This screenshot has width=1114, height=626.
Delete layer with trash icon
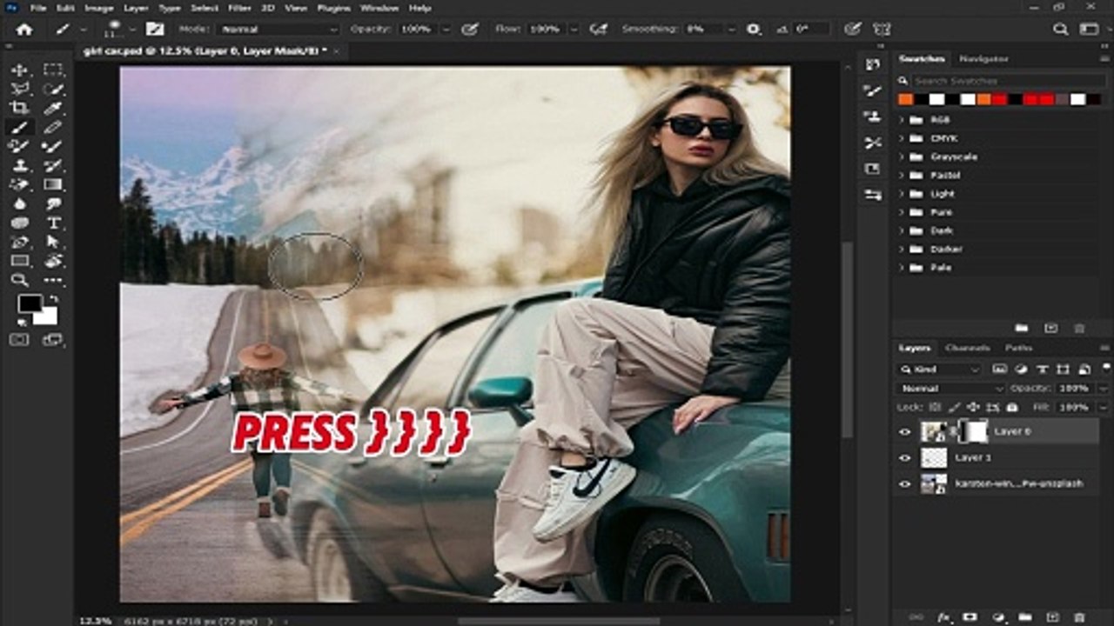(1080, 617)
